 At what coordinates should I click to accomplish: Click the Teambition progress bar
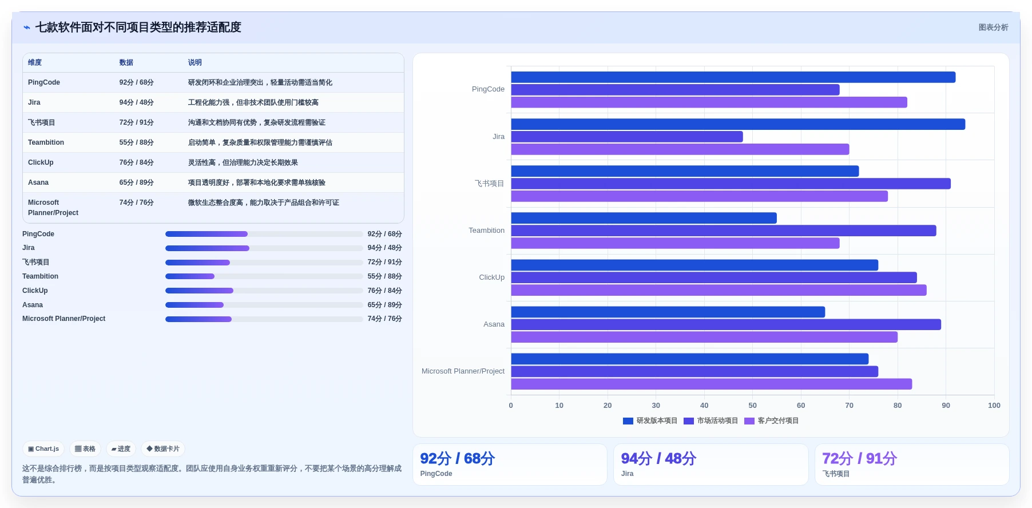point(264,276)
